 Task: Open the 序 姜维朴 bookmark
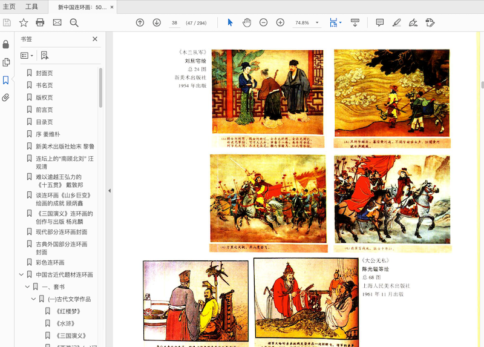click(x=48, y=134)
